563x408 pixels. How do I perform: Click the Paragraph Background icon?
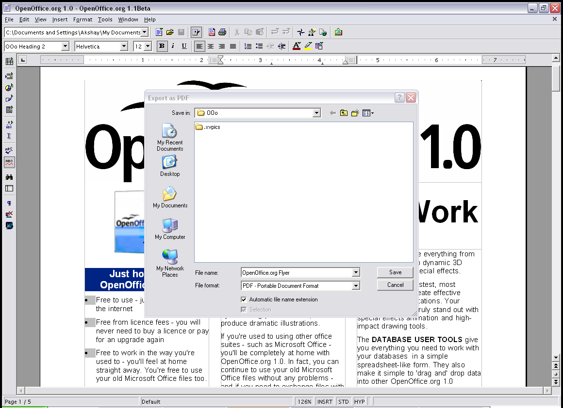coord(319,46)
